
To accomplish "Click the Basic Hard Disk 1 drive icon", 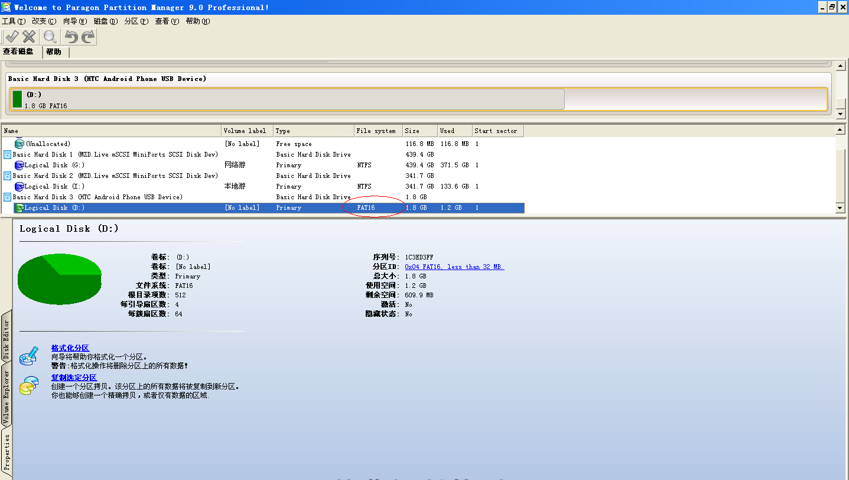I will click(x=7, y=154).
